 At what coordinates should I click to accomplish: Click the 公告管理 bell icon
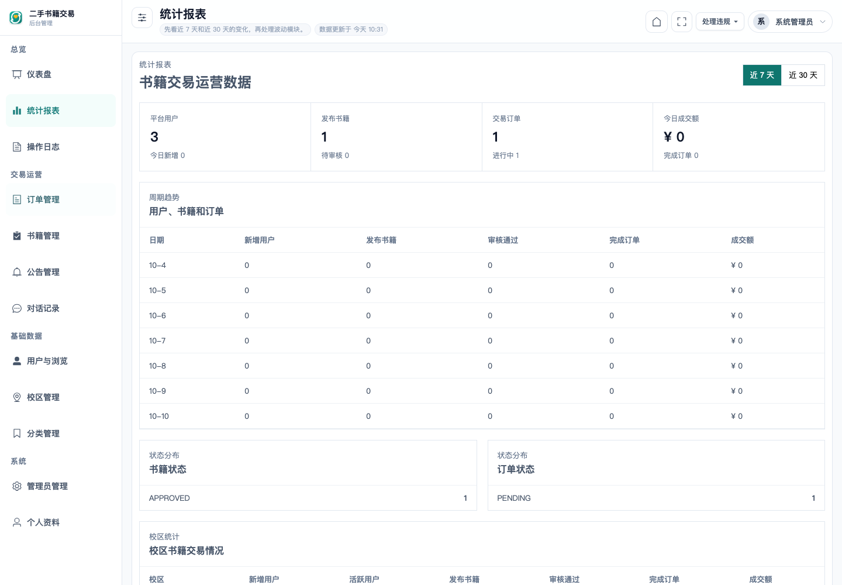17,272
